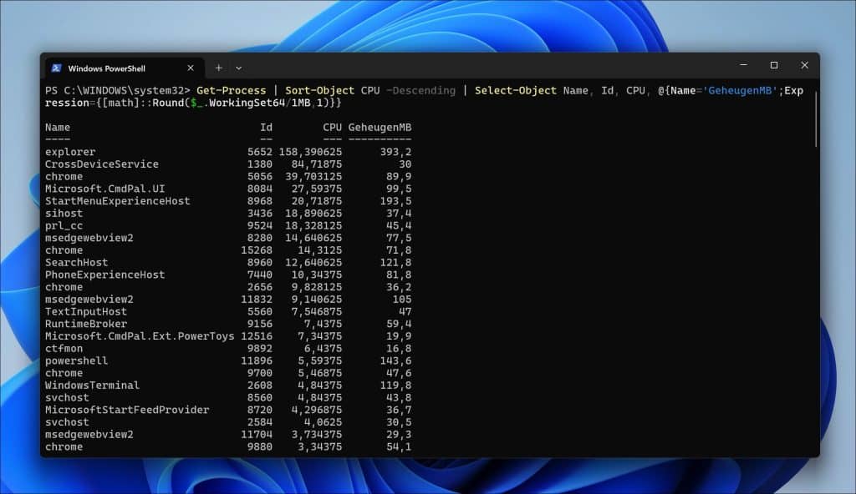Maximize the terminal window
The width and height of the screenshot is (856, 494).
coord(774,65)
